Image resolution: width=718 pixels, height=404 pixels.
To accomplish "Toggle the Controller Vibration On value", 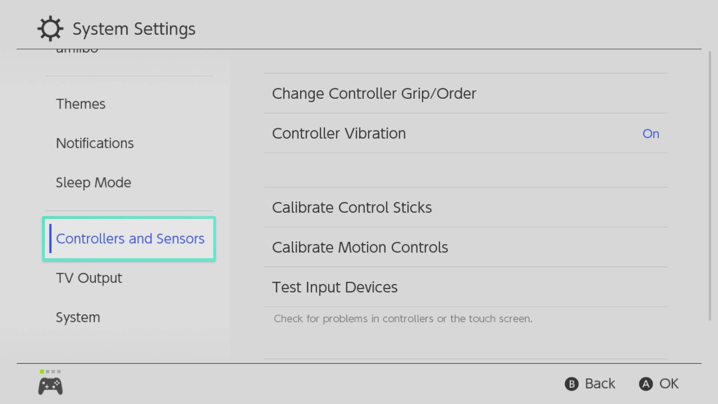I will 651,134.
